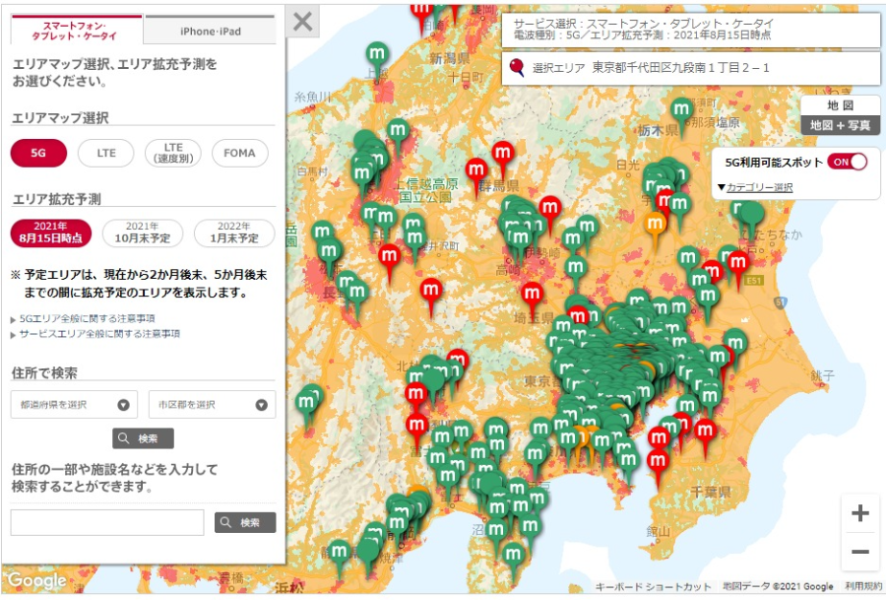
Task: Switch to the iPhone・iPad tab
Action: coord(211,32)
